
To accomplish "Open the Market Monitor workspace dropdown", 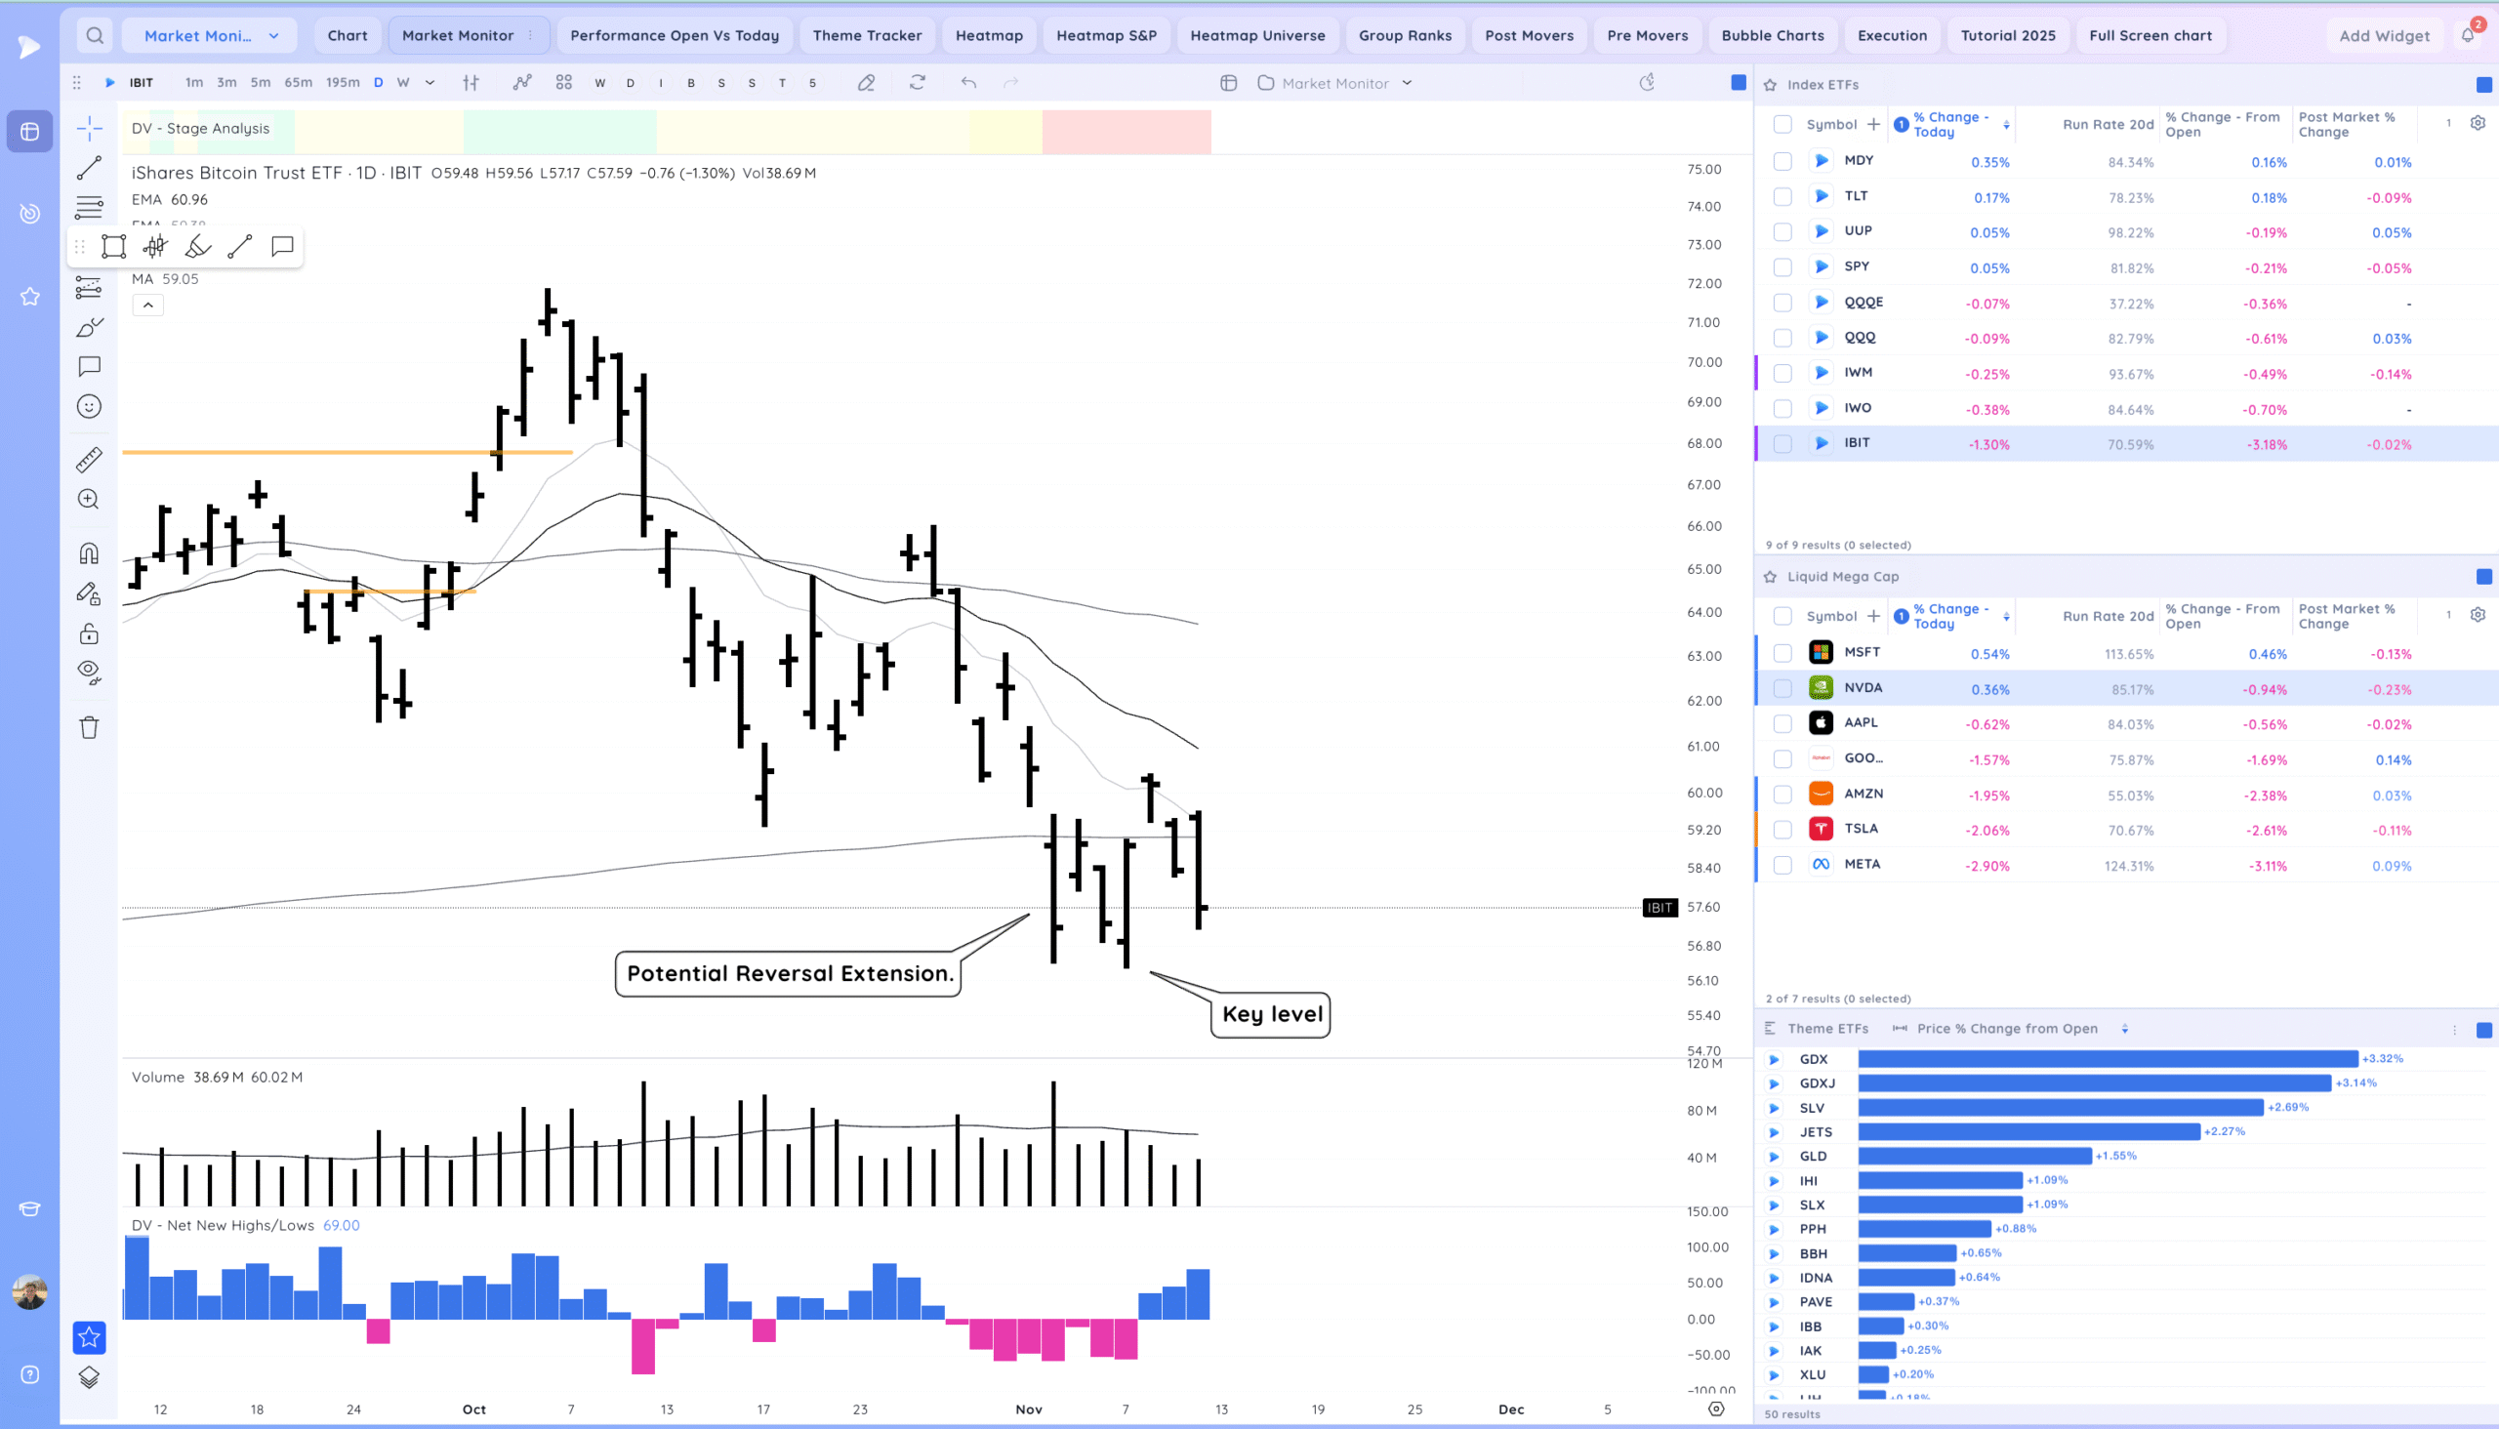I will (210, 35).
